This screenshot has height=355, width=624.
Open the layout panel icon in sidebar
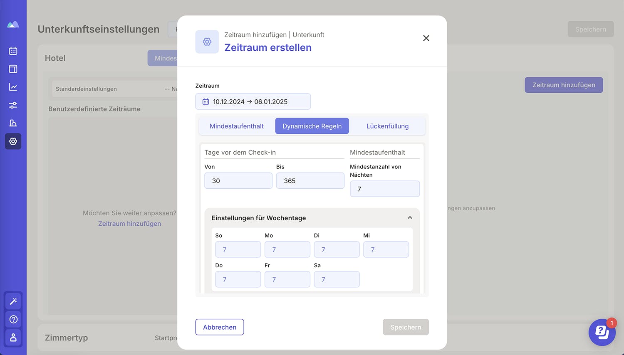13,69
